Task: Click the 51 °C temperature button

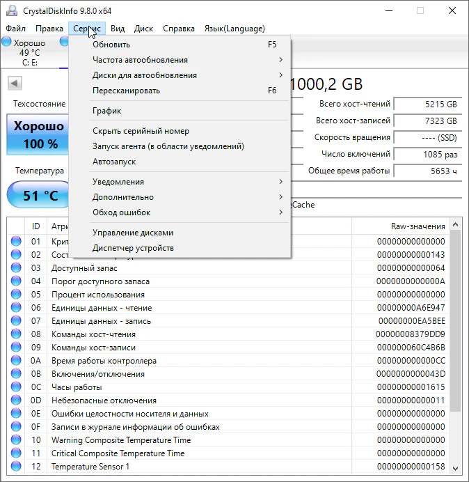Action: coord(39,196)
